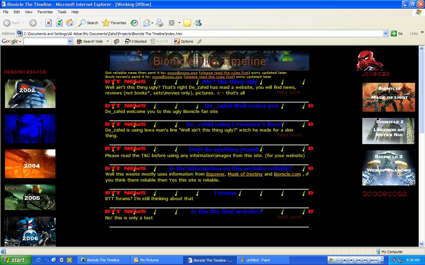The image size is (425, 265).
Task: Refresh the current page
Action: [x=59, y=23]
